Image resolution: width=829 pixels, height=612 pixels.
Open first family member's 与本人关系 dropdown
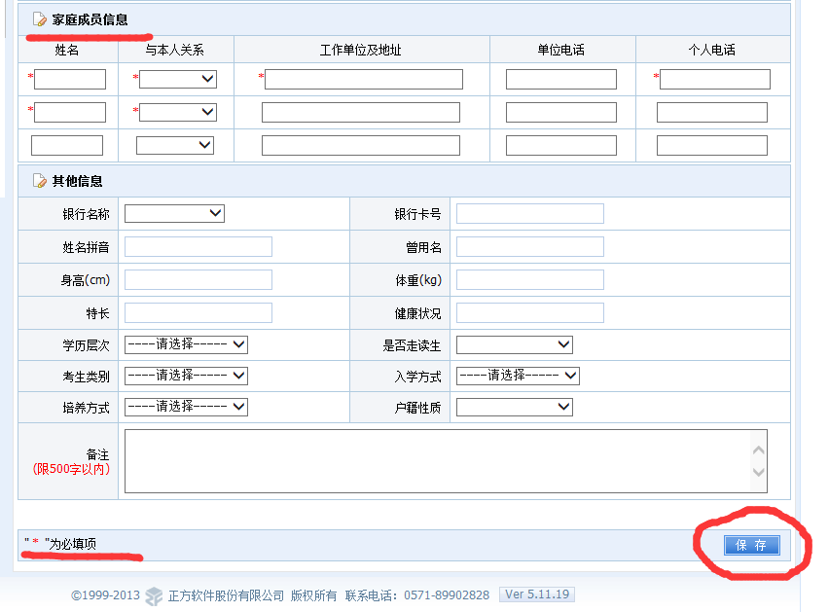[x=178, y=79]
